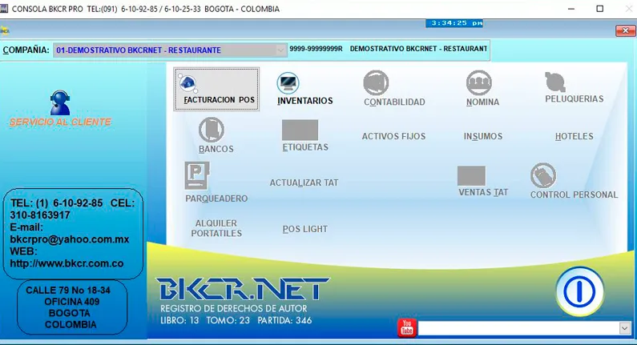637x345 pixels.
Task: Click Actualizar TAT
Action: click(304, 183)
